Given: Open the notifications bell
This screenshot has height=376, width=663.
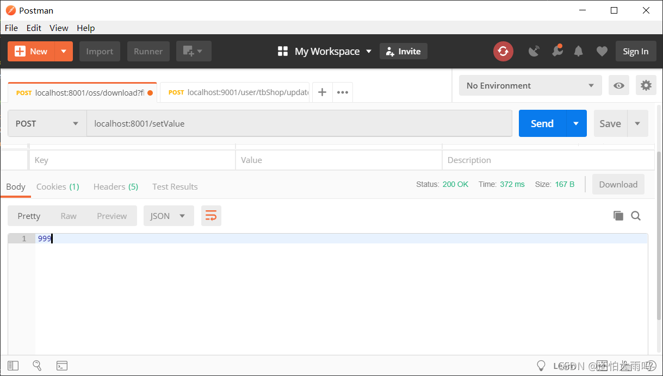Looking at the screenshot, I should coord(579,51).
